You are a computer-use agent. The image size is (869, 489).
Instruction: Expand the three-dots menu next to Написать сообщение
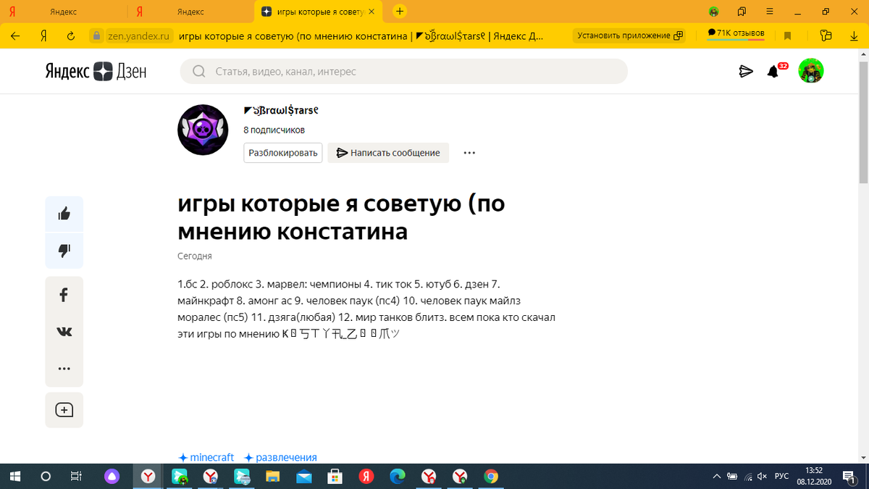(469, 153)
